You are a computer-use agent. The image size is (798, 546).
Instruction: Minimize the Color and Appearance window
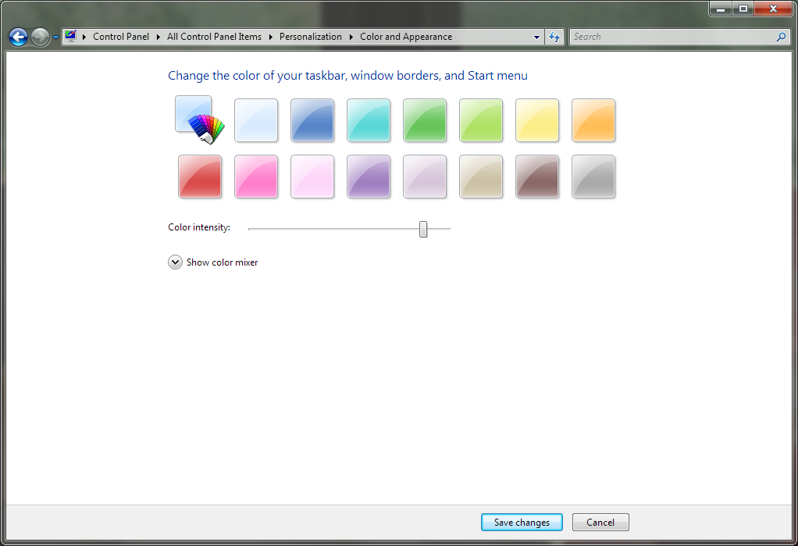point(721,9)
